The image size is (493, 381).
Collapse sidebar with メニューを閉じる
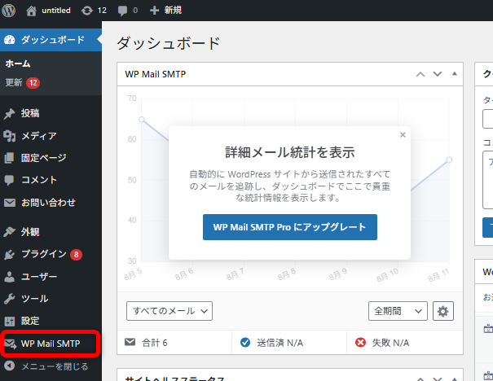coord(53,366)
